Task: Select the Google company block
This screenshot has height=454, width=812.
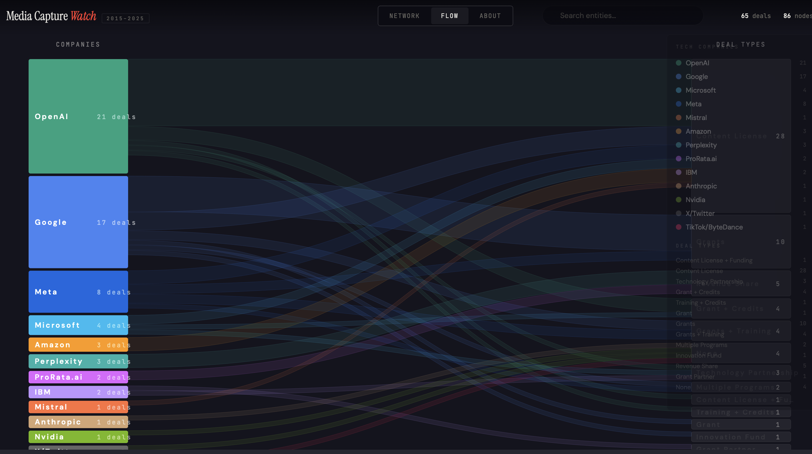Action: [78, 222]
